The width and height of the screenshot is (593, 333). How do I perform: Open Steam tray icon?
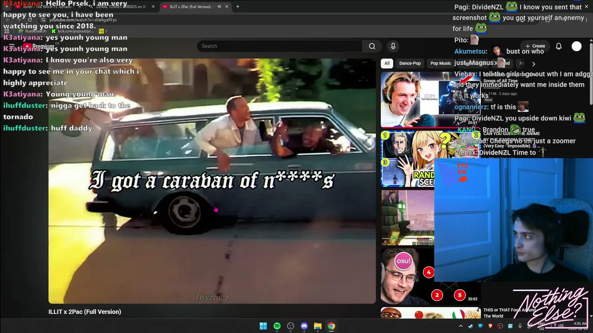tap(471, 326)
